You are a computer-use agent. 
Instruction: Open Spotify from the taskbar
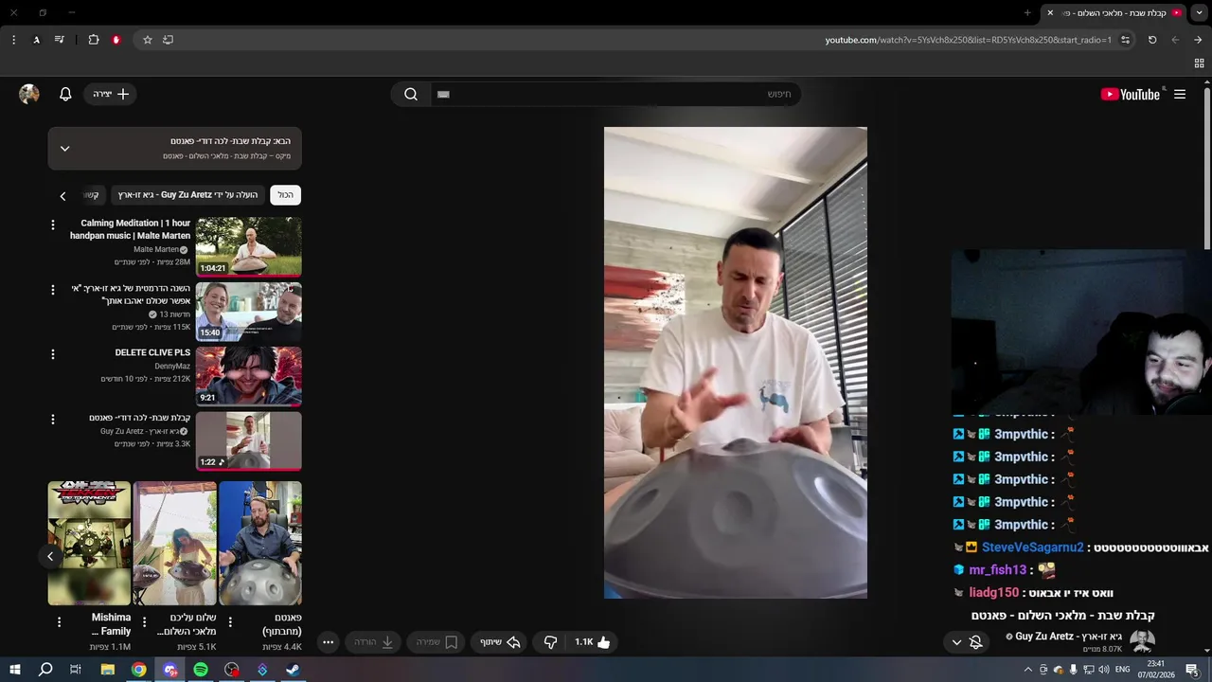coord(201,670)
